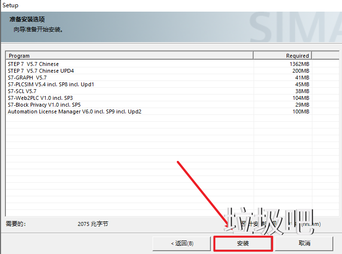Click the 104MB size cell

(x=301, y=98)
